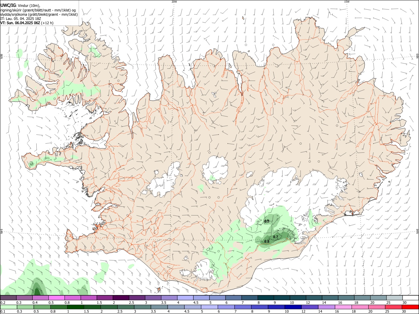Click the 15W longitude label

coord(347,2)
